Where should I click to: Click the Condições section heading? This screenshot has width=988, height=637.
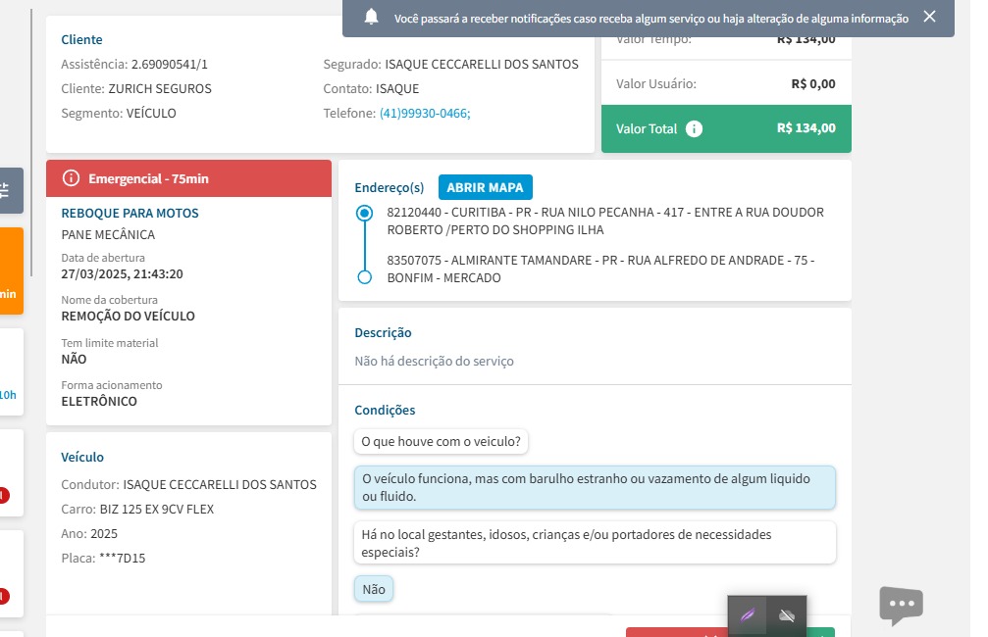pyautogui.click(x=385, y=411)
